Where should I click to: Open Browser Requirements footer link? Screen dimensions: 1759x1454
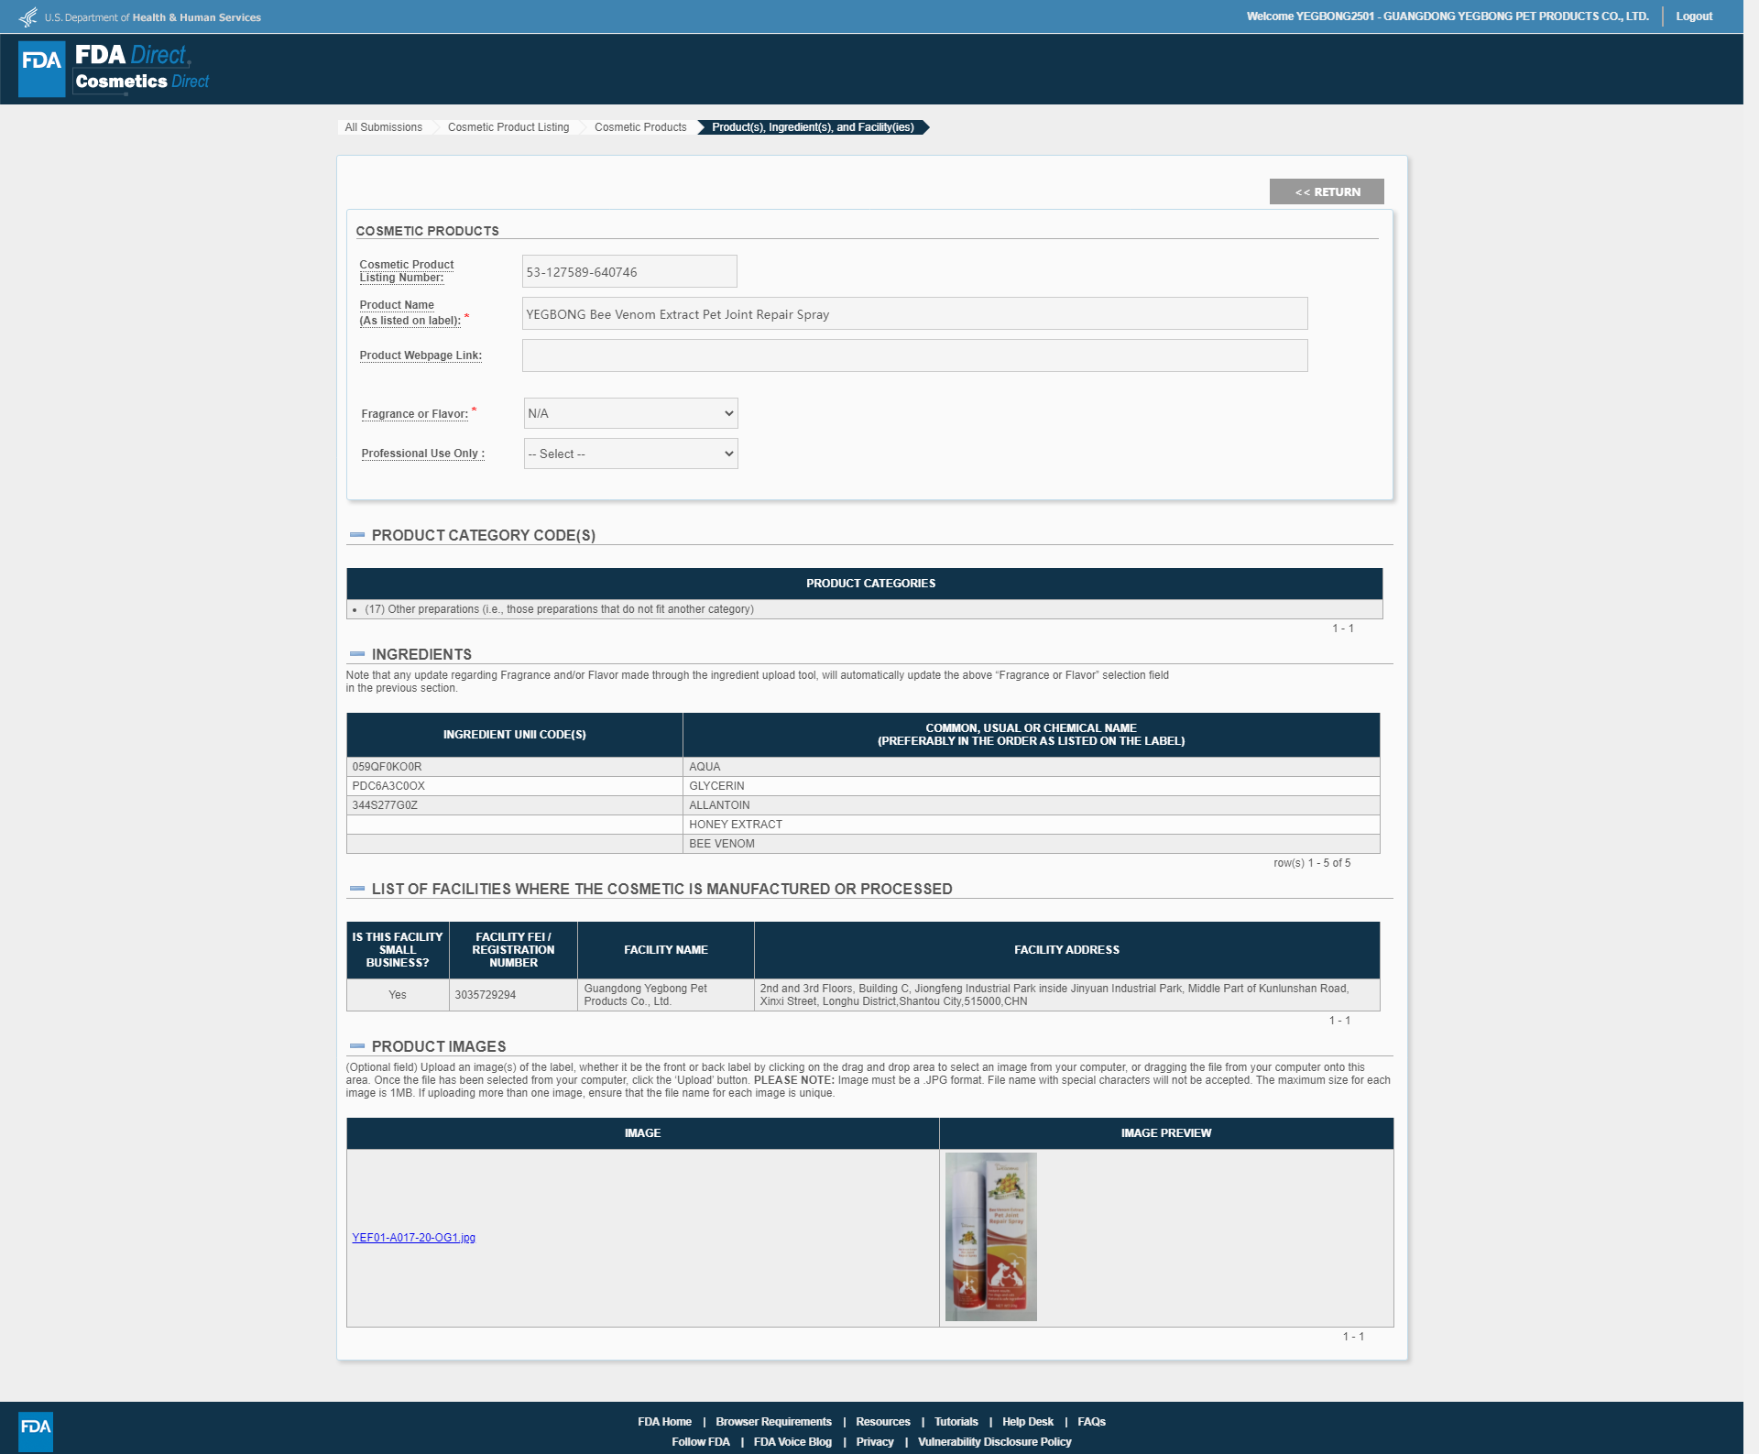pyautogui.click(x=774, y=1422)
